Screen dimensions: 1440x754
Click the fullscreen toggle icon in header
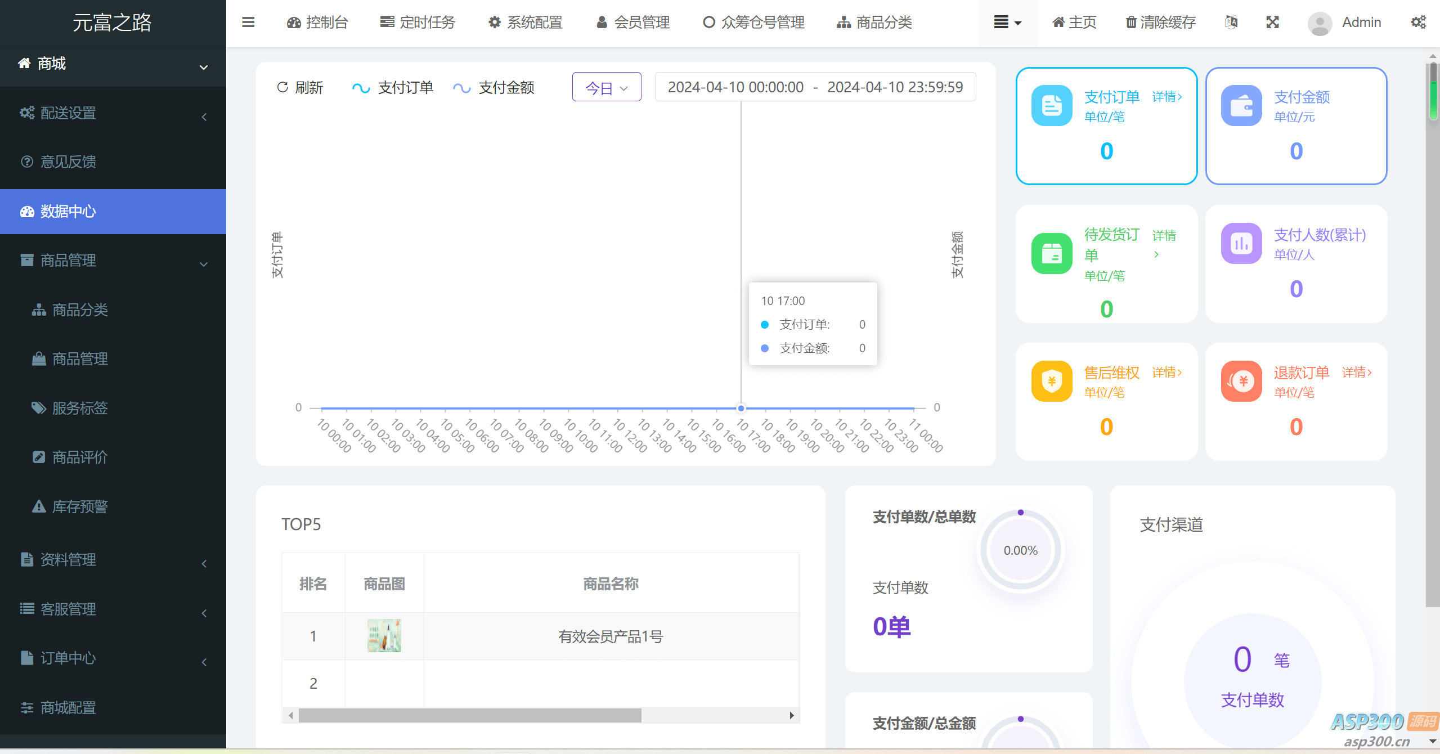(x=1272, y=23)
